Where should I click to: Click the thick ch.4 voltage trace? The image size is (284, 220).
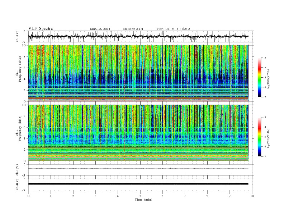(x=138, y=184)
